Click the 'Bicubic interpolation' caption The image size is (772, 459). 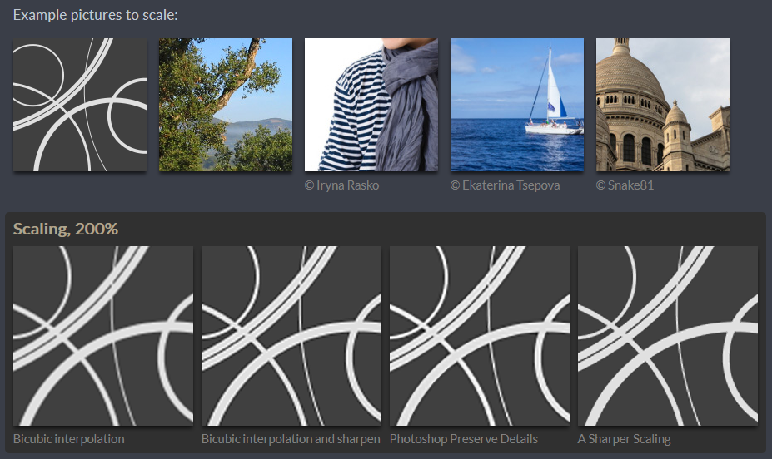pyautogui.click(x=69, y=439)
